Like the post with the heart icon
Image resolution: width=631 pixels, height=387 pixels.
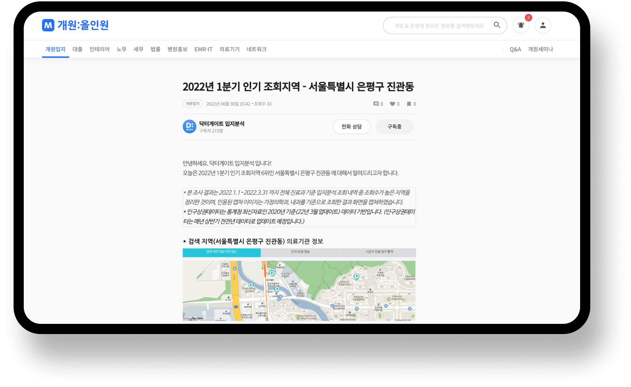[393, 104]
